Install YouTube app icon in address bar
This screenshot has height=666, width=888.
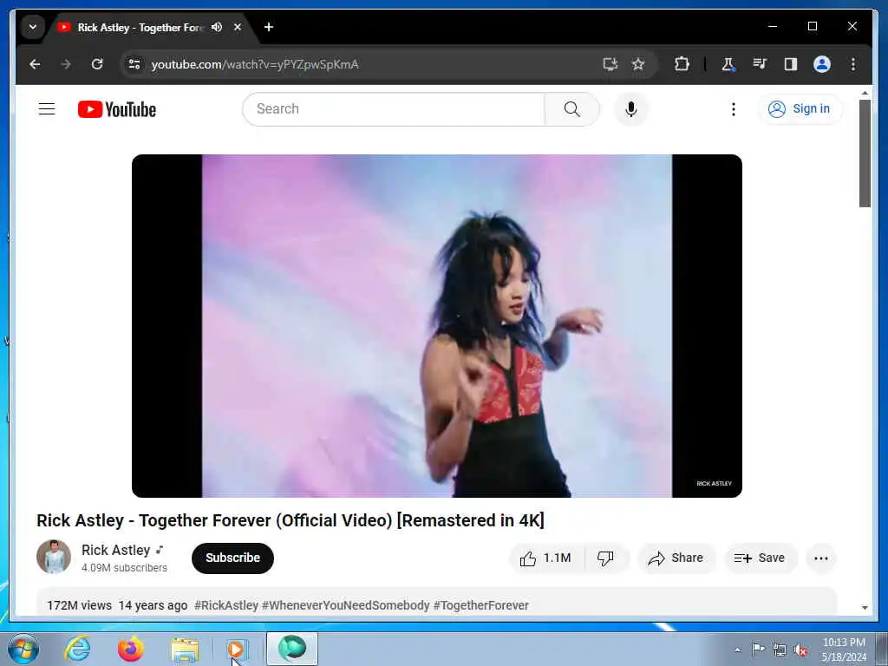(x=610, y=64)
